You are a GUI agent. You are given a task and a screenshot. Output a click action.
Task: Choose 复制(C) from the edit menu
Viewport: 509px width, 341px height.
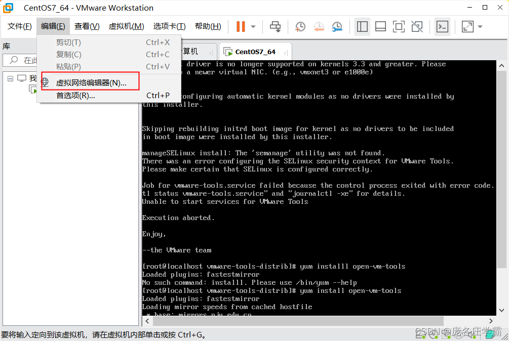[109, 55]
